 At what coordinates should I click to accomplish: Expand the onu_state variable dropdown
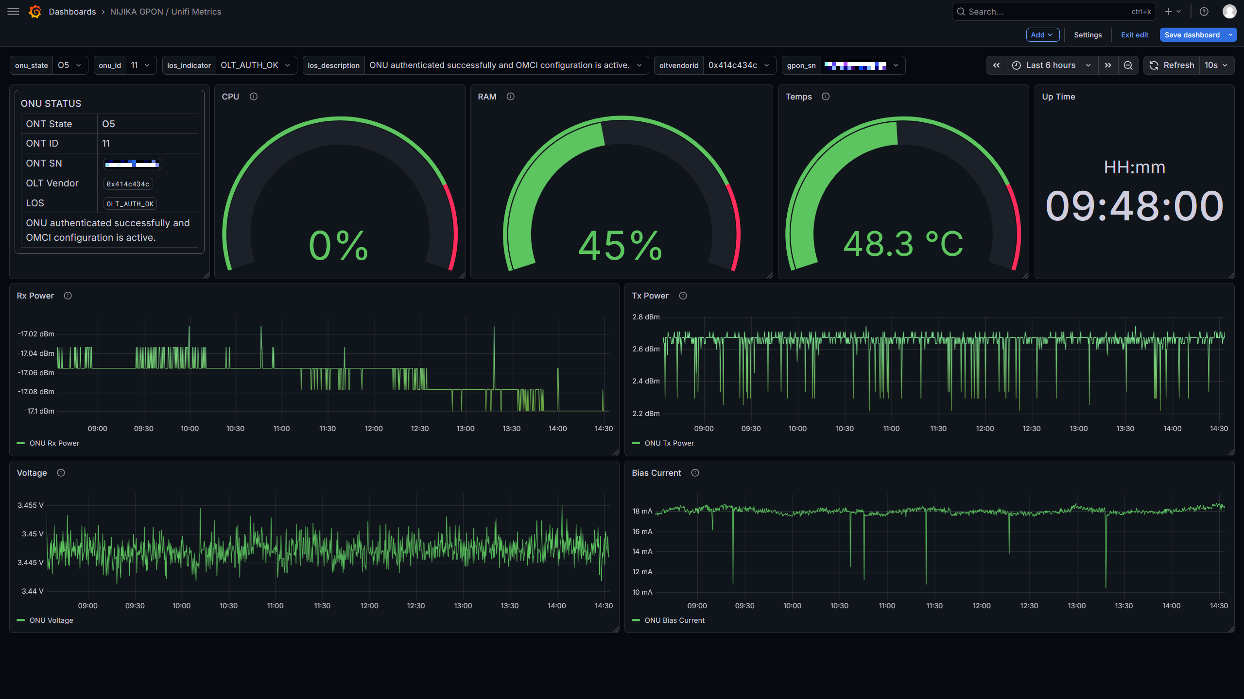(69, 65)
